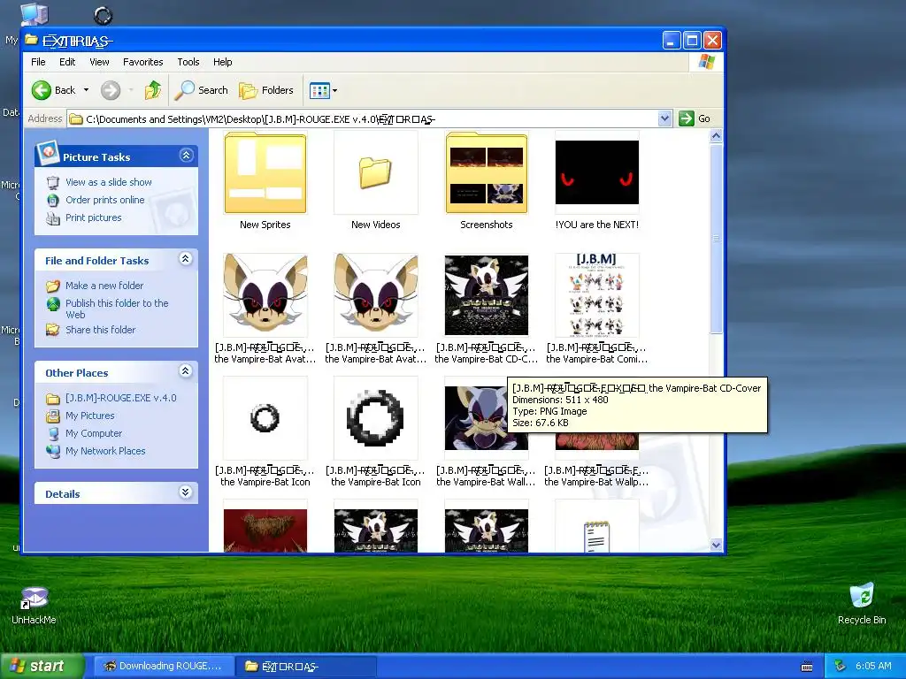Click Print pictures link
Screen dimensions: 906x679
94,217
